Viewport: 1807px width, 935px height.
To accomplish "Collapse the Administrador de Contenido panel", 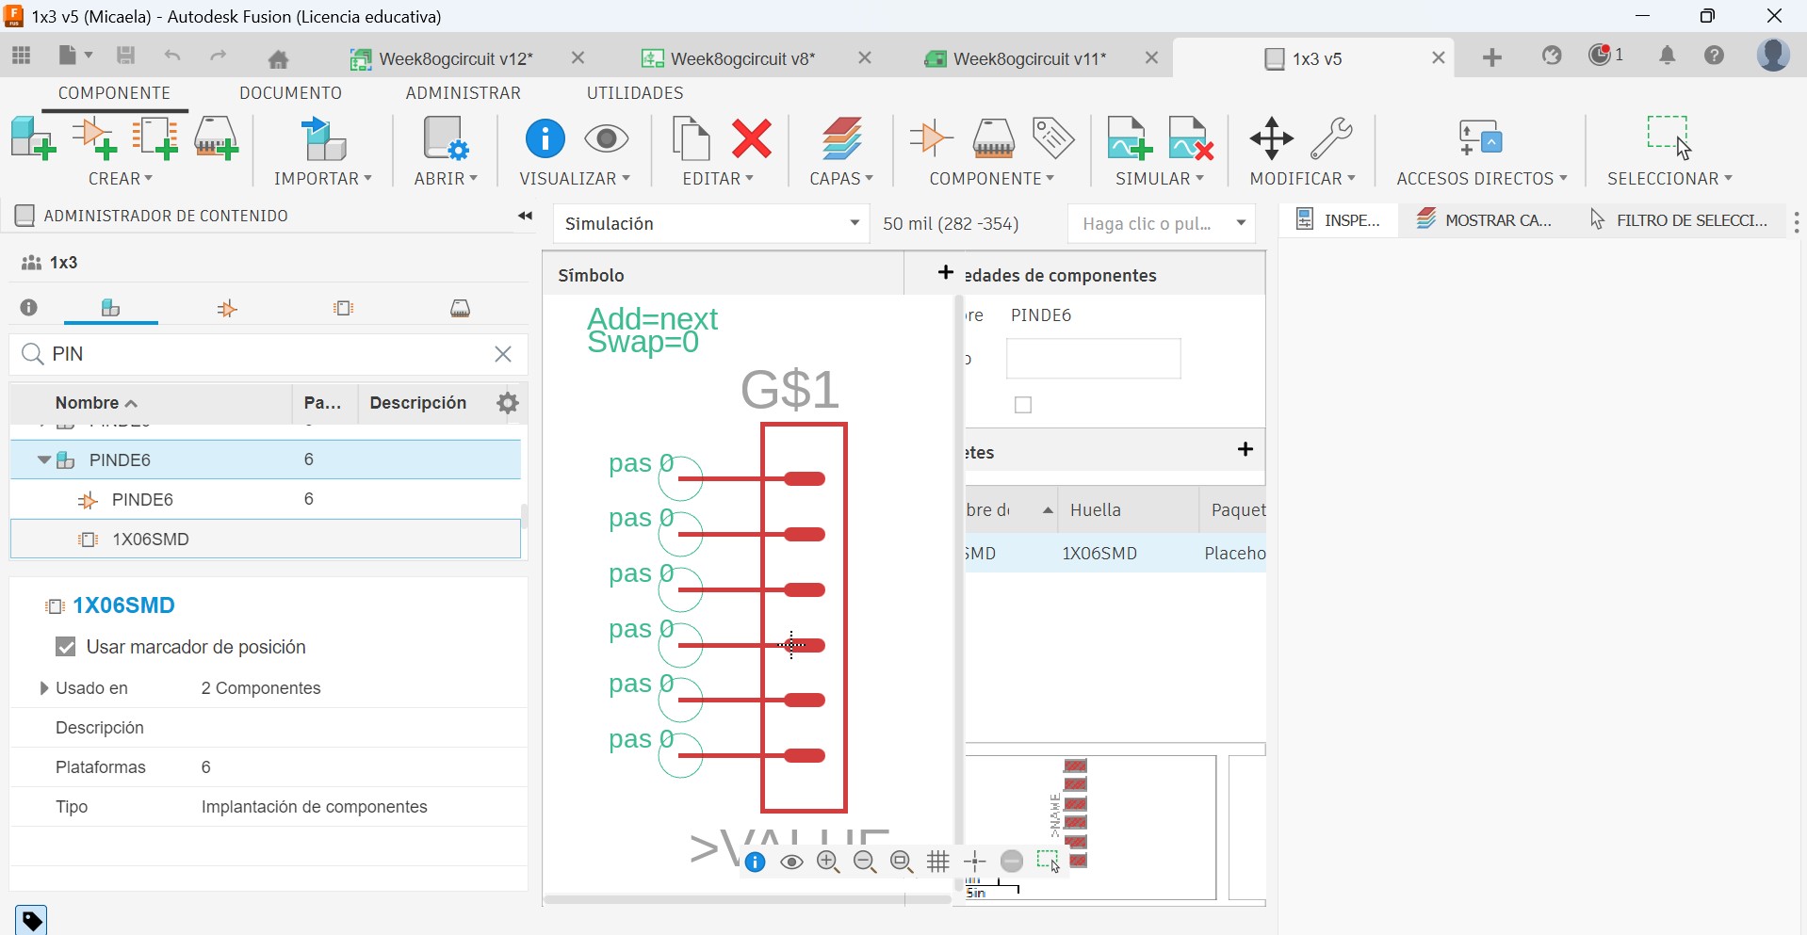I will point(525,217).
